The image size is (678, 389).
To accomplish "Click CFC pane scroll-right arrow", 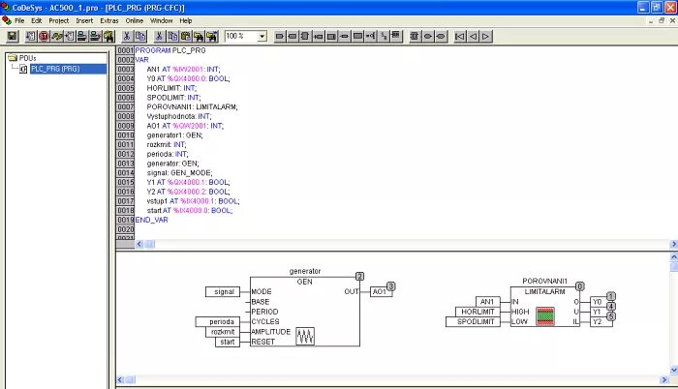I will coord(664,379).
